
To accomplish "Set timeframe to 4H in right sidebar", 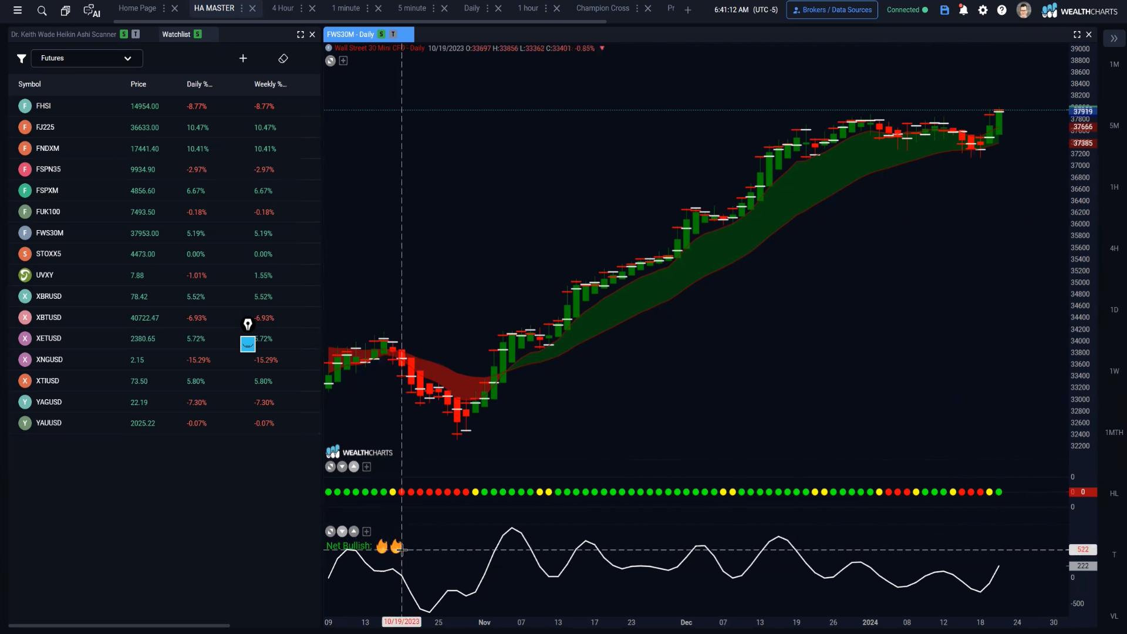I will [x=1114, y=249].
